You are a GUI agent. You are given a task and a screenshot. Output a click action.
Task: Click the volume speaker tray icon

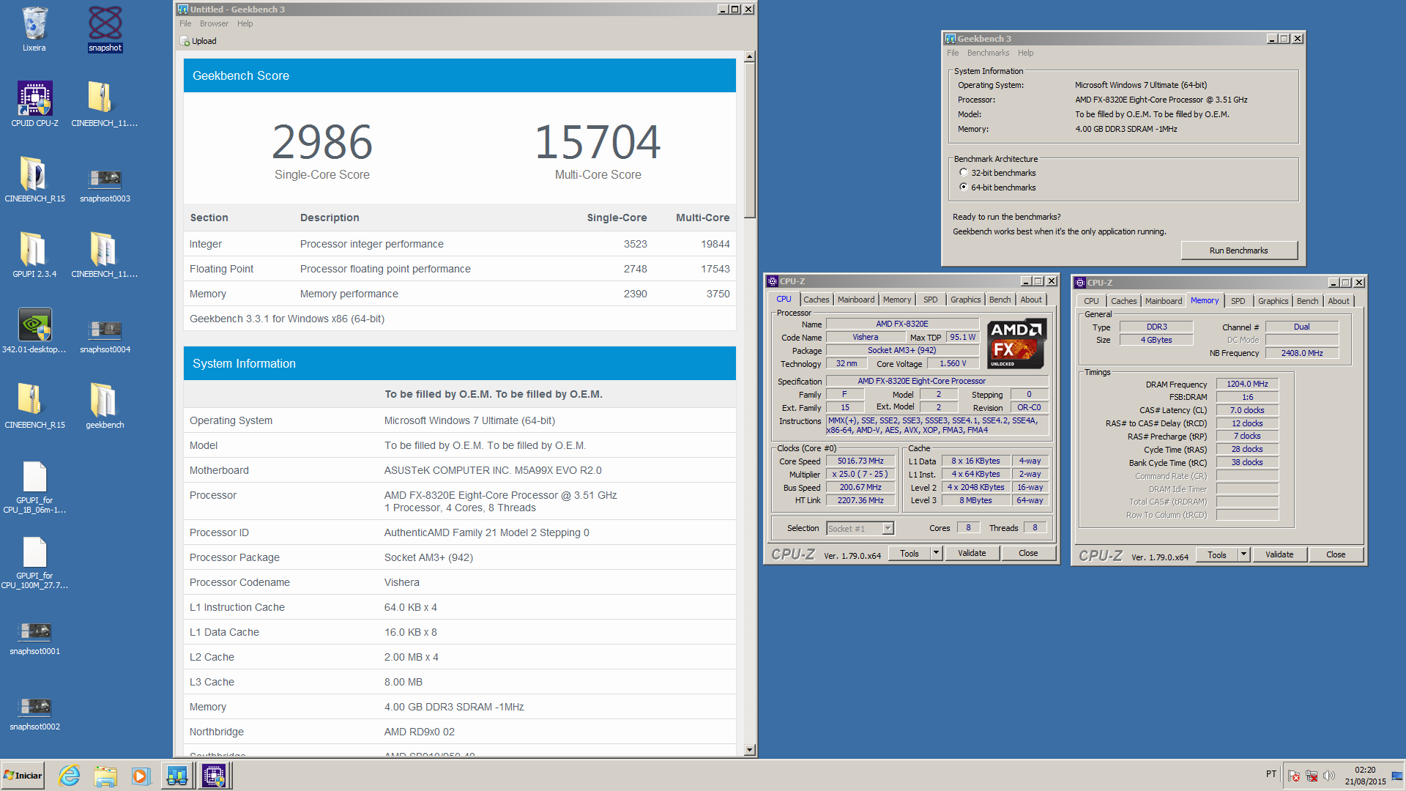tap(1329, 776)
